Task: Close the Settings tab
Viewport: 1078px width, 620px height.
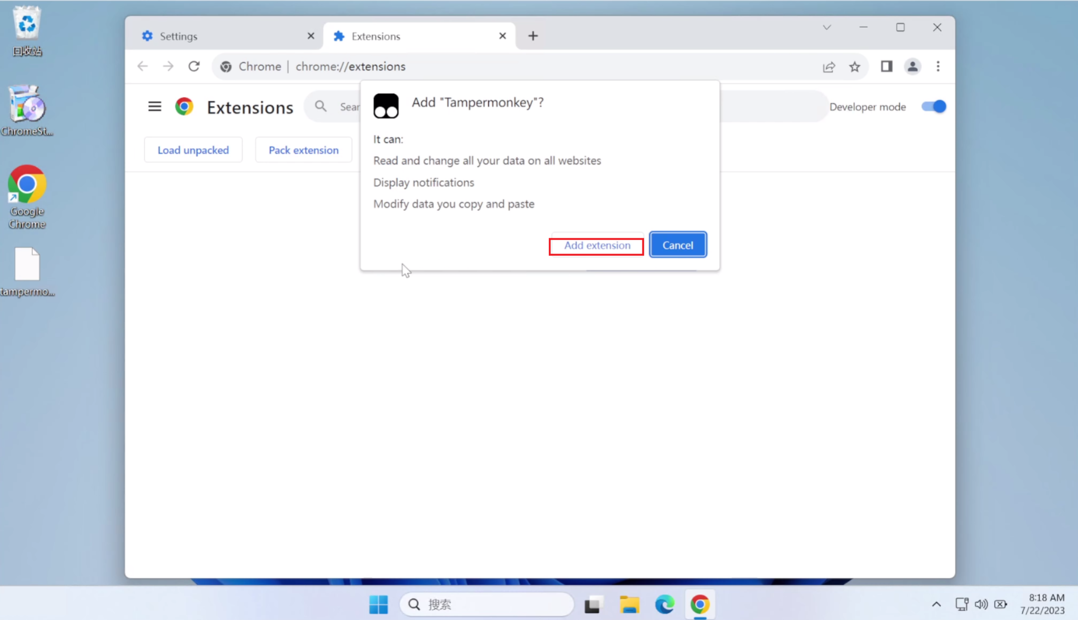Action: (x=311, y=36)
